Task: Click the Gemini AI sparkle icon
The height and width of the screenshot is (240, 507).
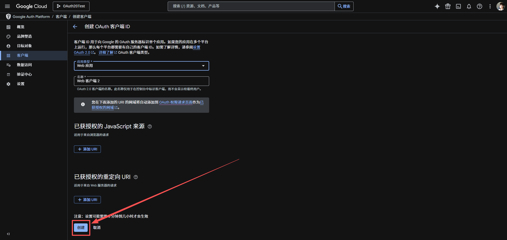Action: click(x=437, y=6)
